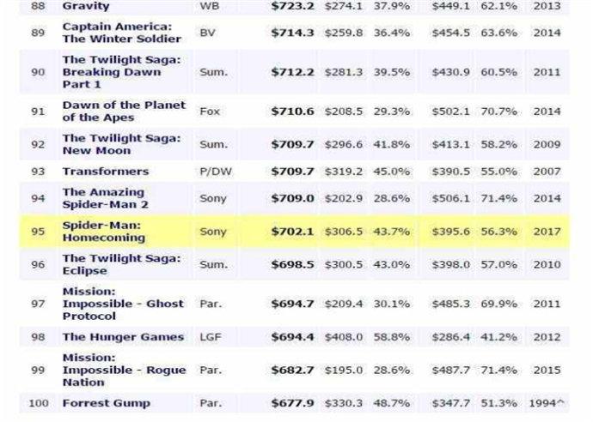Open Mission: Impossible - Ghost Protocol link
Viewport: 593px width, 422px height.
[x=123, y=304]
